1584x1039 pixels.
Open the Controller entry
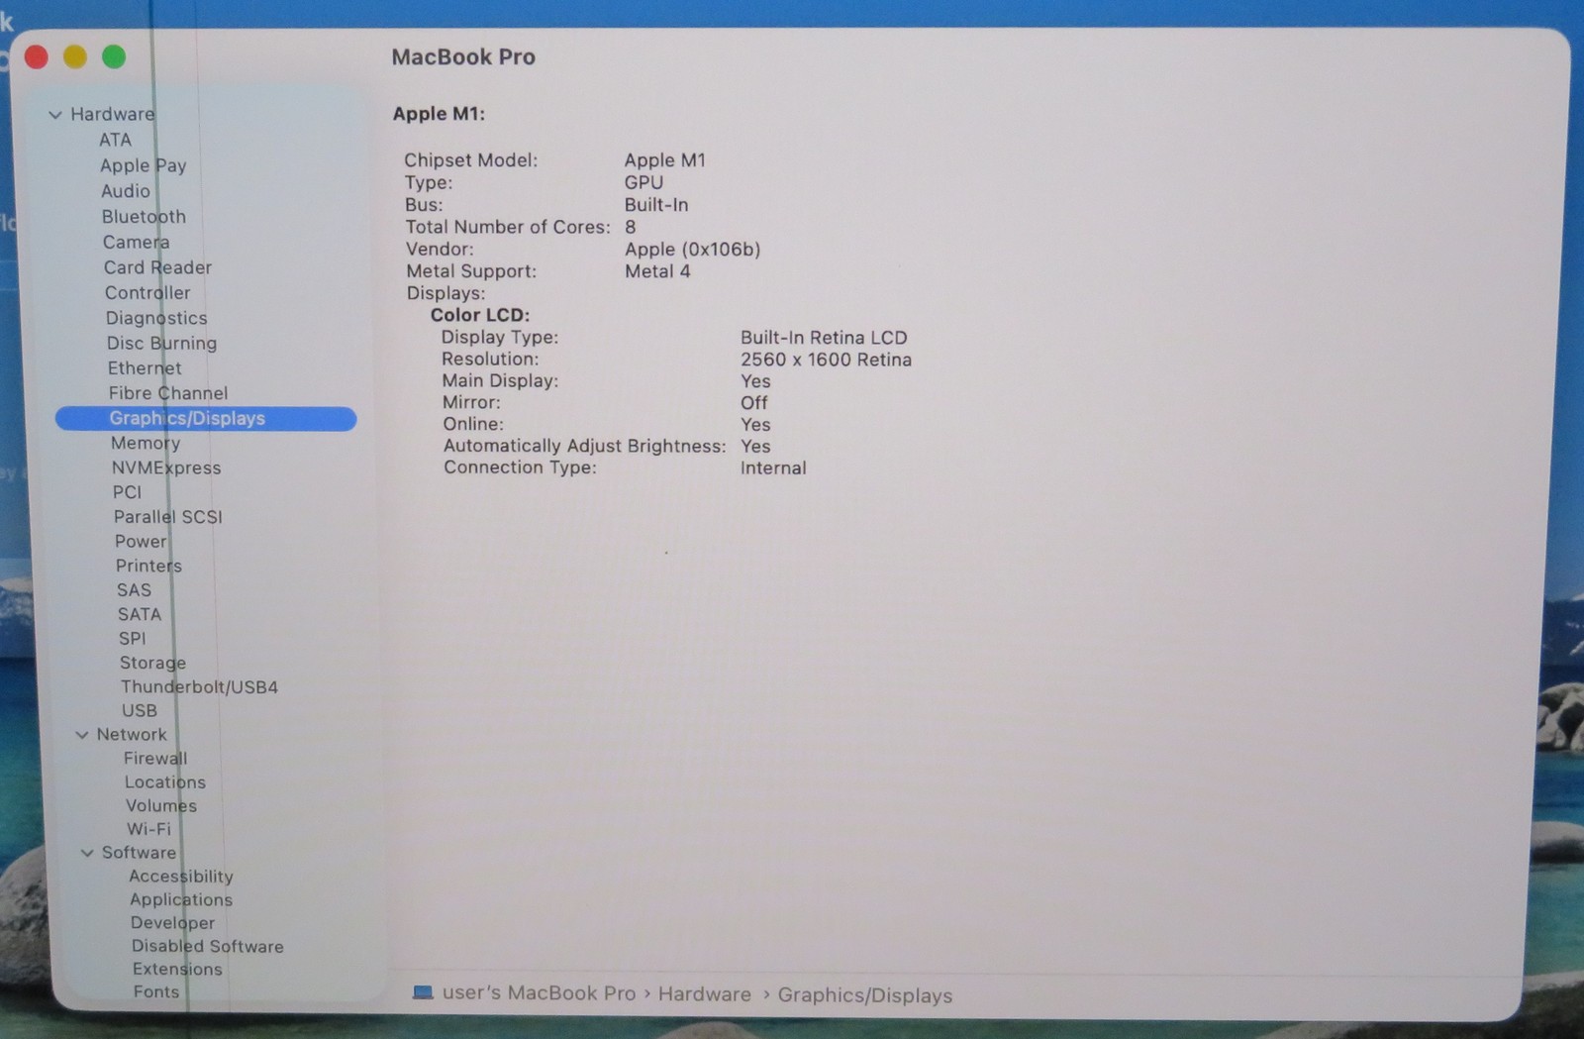[x=148, y=292]
